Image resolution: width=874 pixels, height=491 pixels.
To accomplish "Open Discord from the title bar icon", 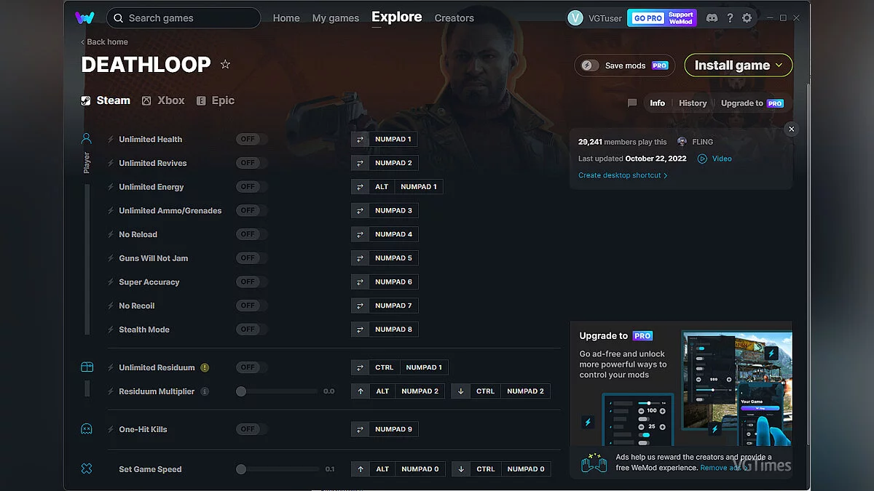I will tap(712, 17).
